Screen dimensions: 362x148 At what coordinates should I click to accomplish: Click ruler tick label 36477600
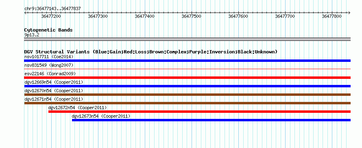238,17
